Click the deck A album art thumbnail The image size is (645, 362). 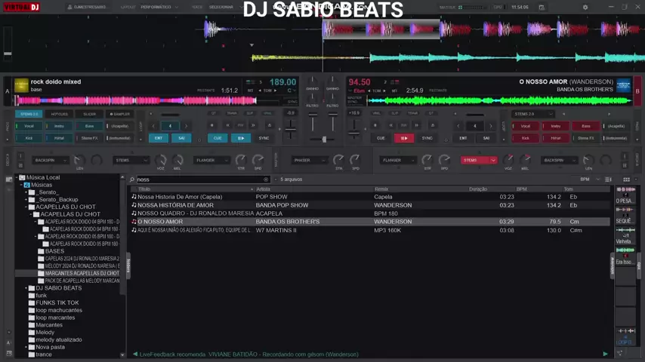21,86
